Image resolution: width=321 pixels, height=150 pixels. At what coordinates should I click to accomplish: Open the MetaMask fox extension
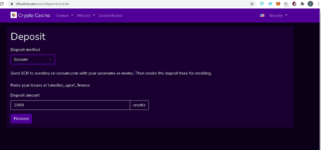click(x=278, y=4)
